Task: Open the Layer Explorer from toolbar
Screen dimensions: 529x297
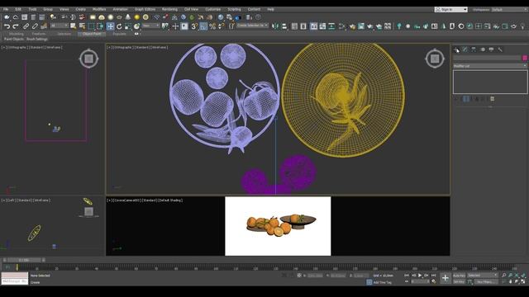Action: click(x=303, y=26)
